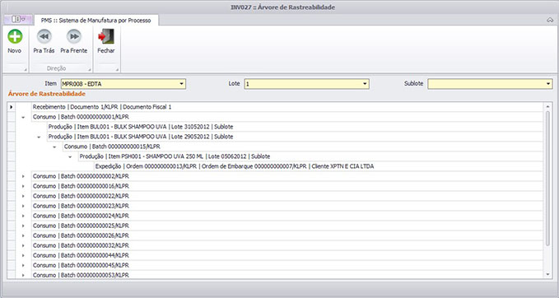Expand Consumo Batch 000000000016/KLPR
The height and width of the screenshot is (298, 559).
pos(23,186)
